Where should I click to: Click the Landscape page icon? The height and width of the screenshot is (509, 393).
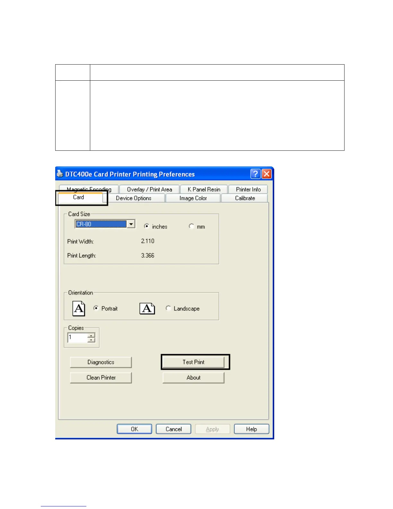147,308
